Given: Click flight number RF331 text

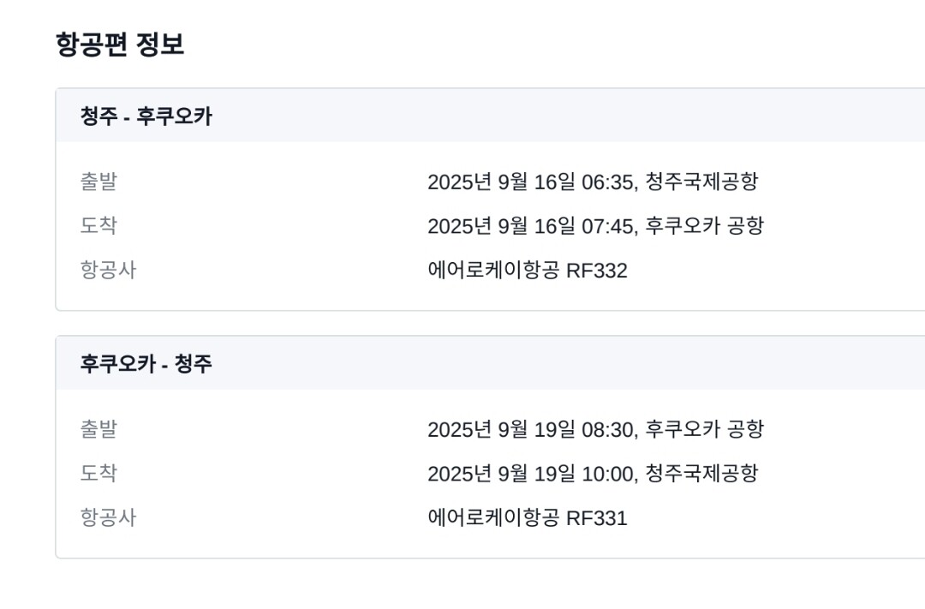Looking at the screenshot, I should (597, 518).
